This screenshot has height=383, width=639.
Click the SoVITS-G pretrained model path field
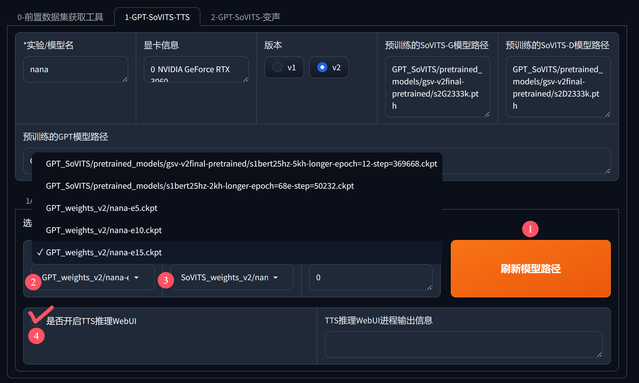(x=437, y=87)
